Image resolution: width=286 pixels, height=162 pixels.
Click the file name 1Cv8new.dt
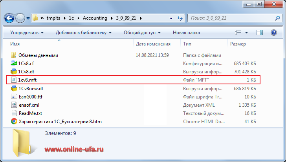tap(31, 89)
